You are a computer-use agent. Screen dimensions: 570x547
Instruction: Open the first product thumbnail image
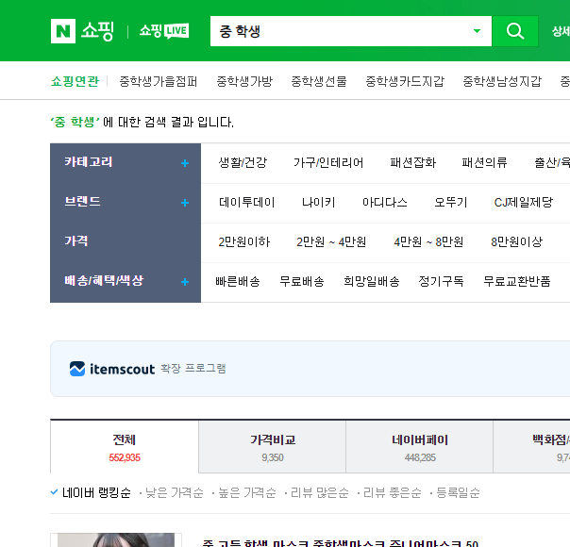tap(116, 540)
